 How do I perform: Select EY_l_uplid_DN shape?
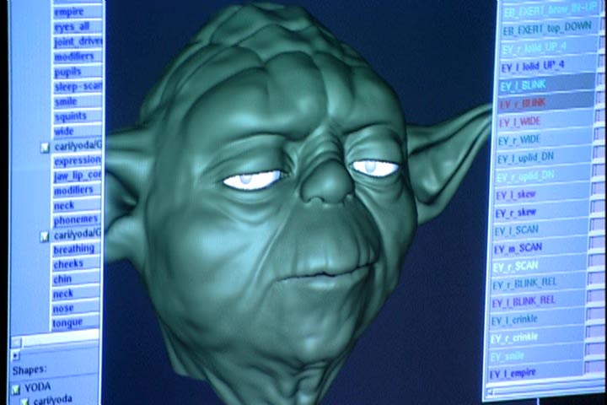[544, 158]
